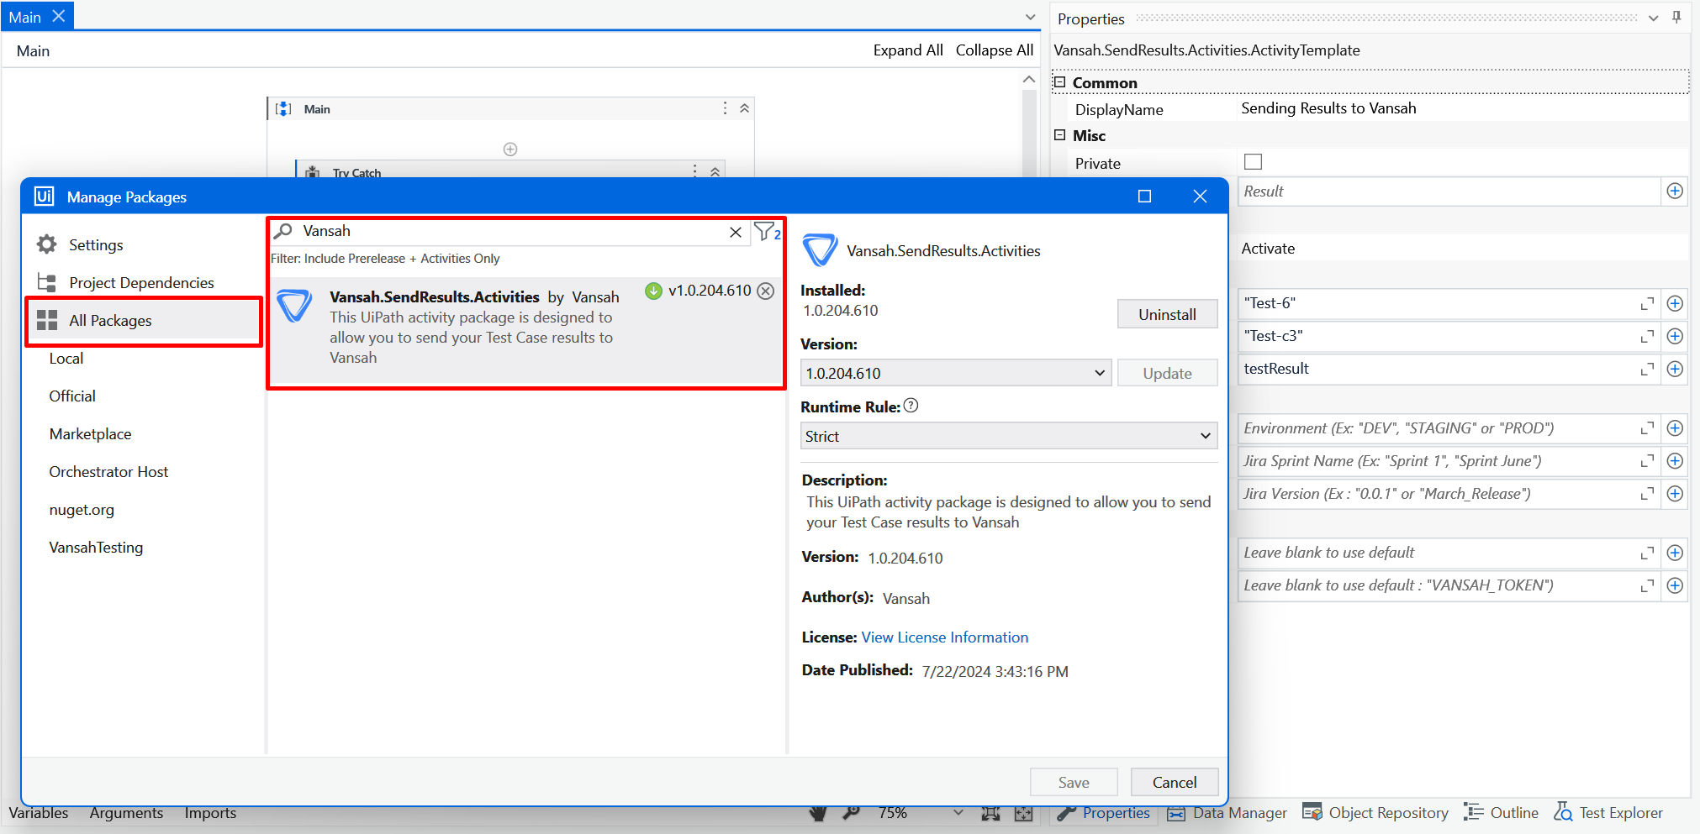This screenshot has width=1700, height=834.
Task: Collapse the Main sequence with chevrons
Action: (x=744, y=108)
